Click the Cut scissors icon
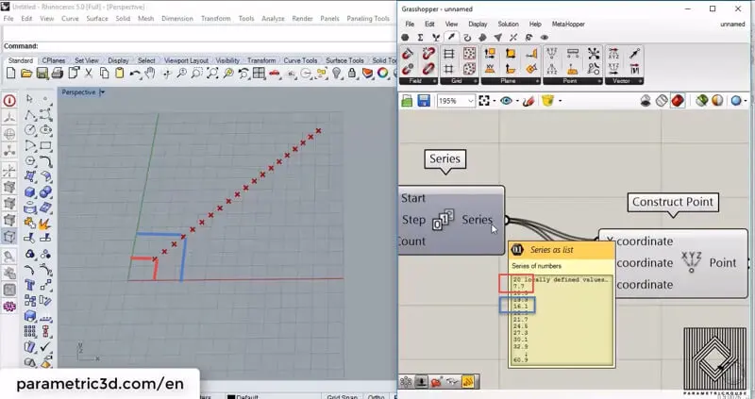 click(x=90, y=74)
